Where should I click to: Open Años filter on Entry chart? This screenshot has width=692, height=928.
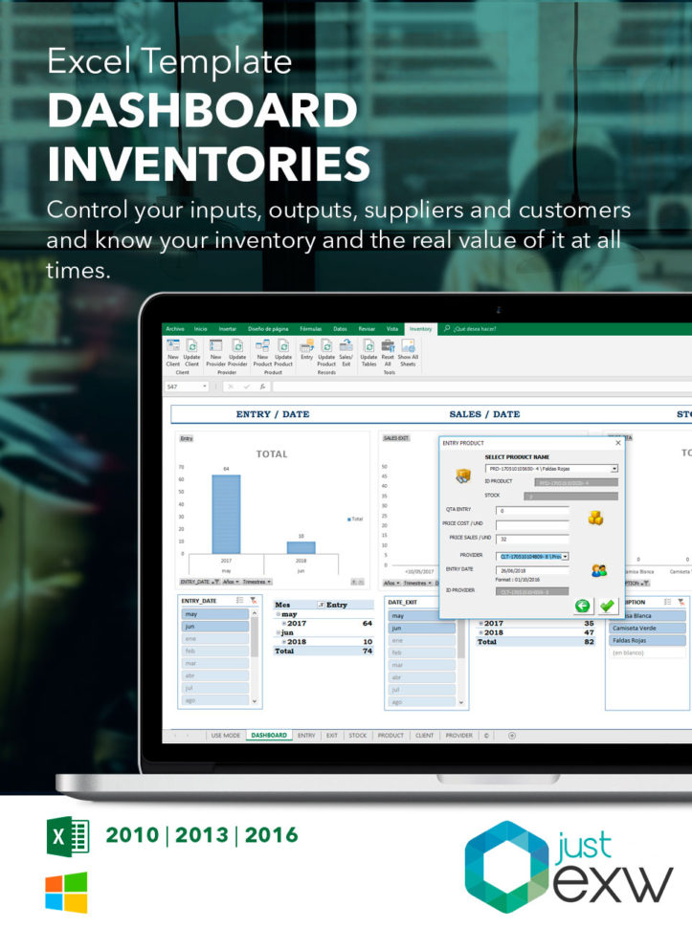(231, 582)
